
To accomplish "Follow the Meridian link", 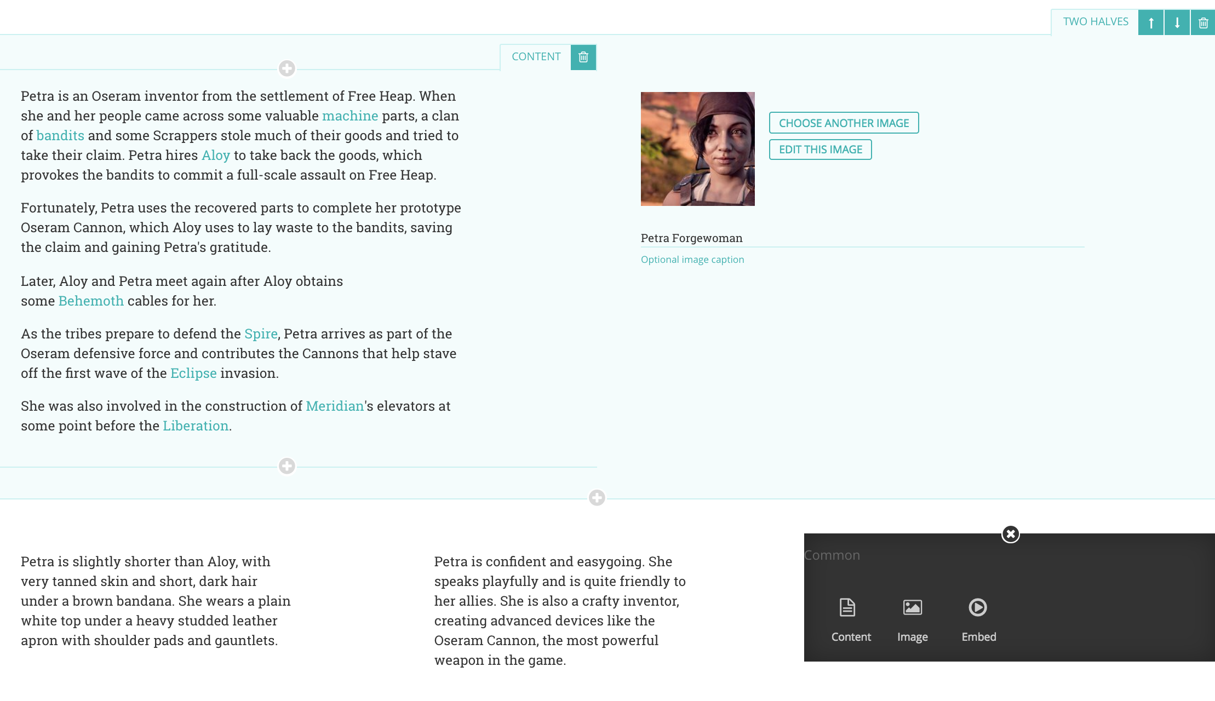I will click(x=335, y=406).
